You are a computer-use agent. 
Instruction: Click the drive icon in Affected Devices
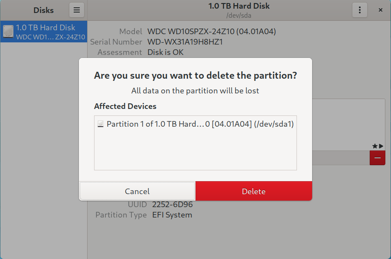click(x=101, y=124)
